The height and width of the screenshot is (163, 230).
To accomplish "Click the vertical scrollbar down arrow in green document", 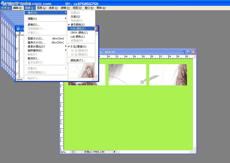I will pos(195,148).
